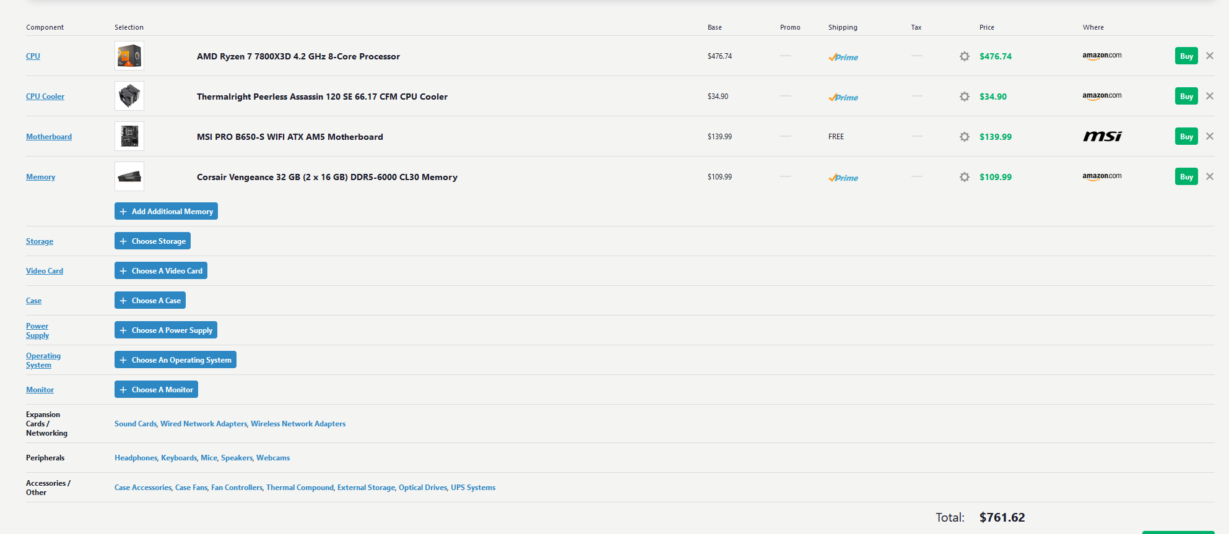Remove the Corsair Vengeance memory
Screen dimensions: 1229x534
point(1210,176)
